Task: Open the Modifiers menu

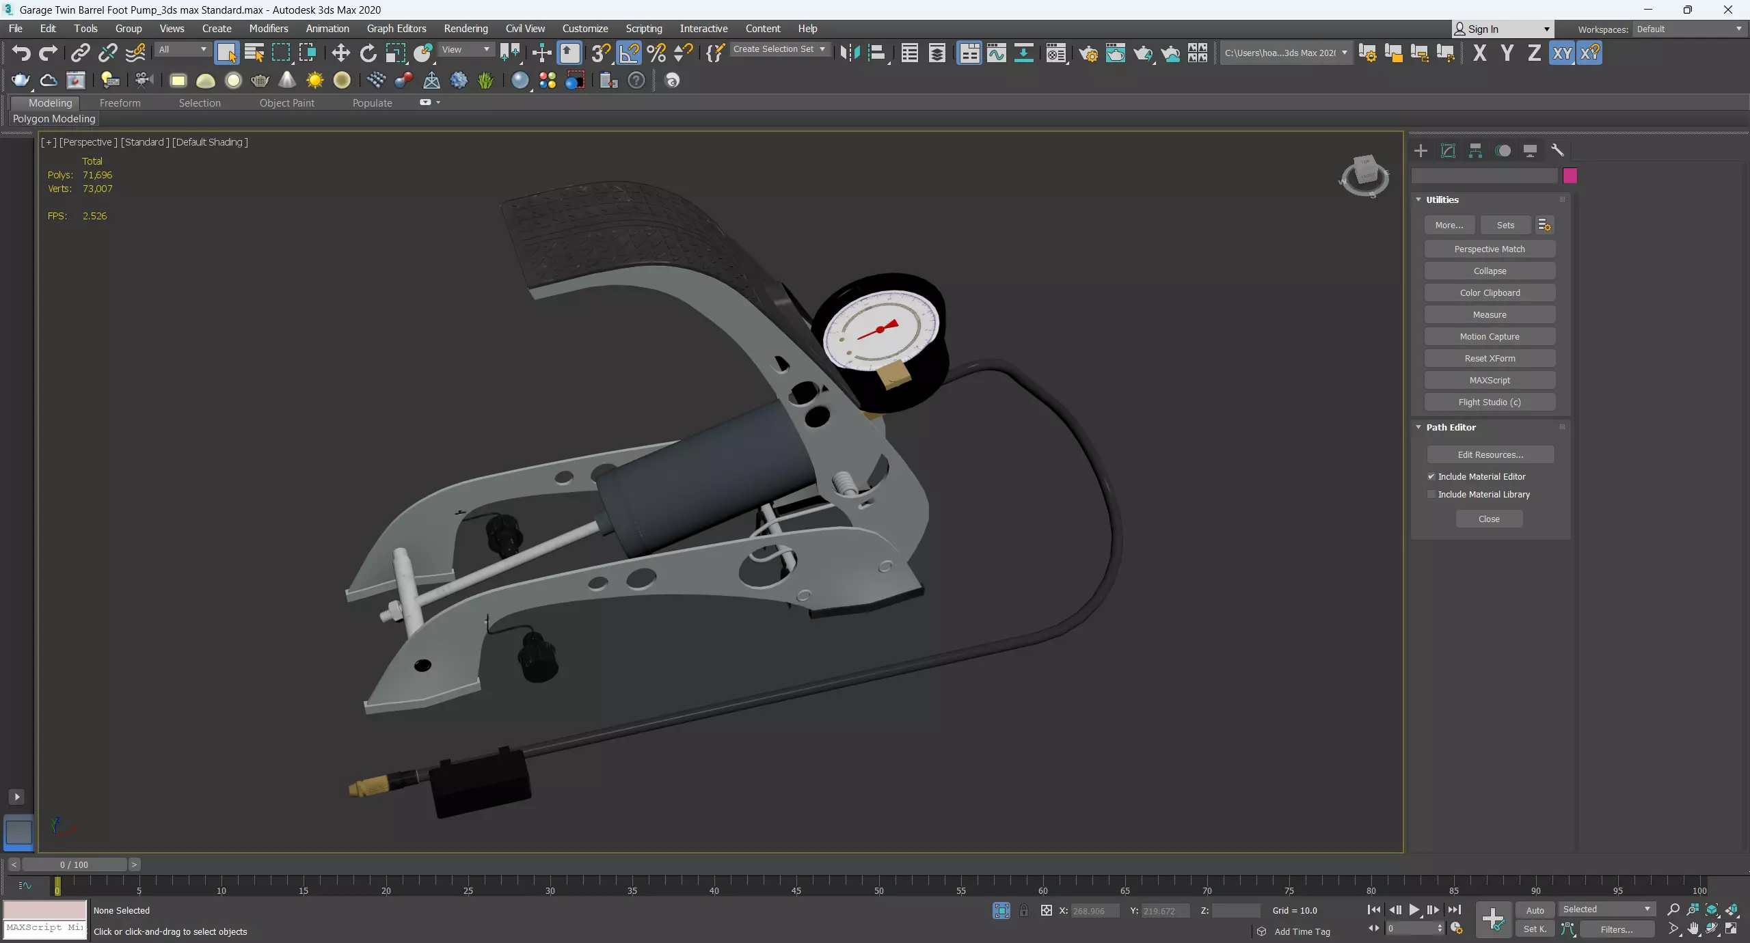Action: pyautogui.click(x=268, y=29)
